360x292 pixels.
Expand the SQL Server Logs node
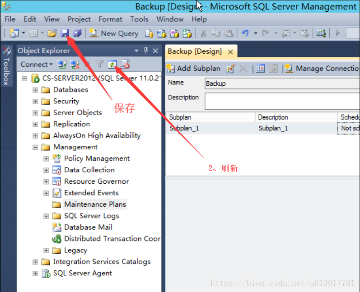46,216
